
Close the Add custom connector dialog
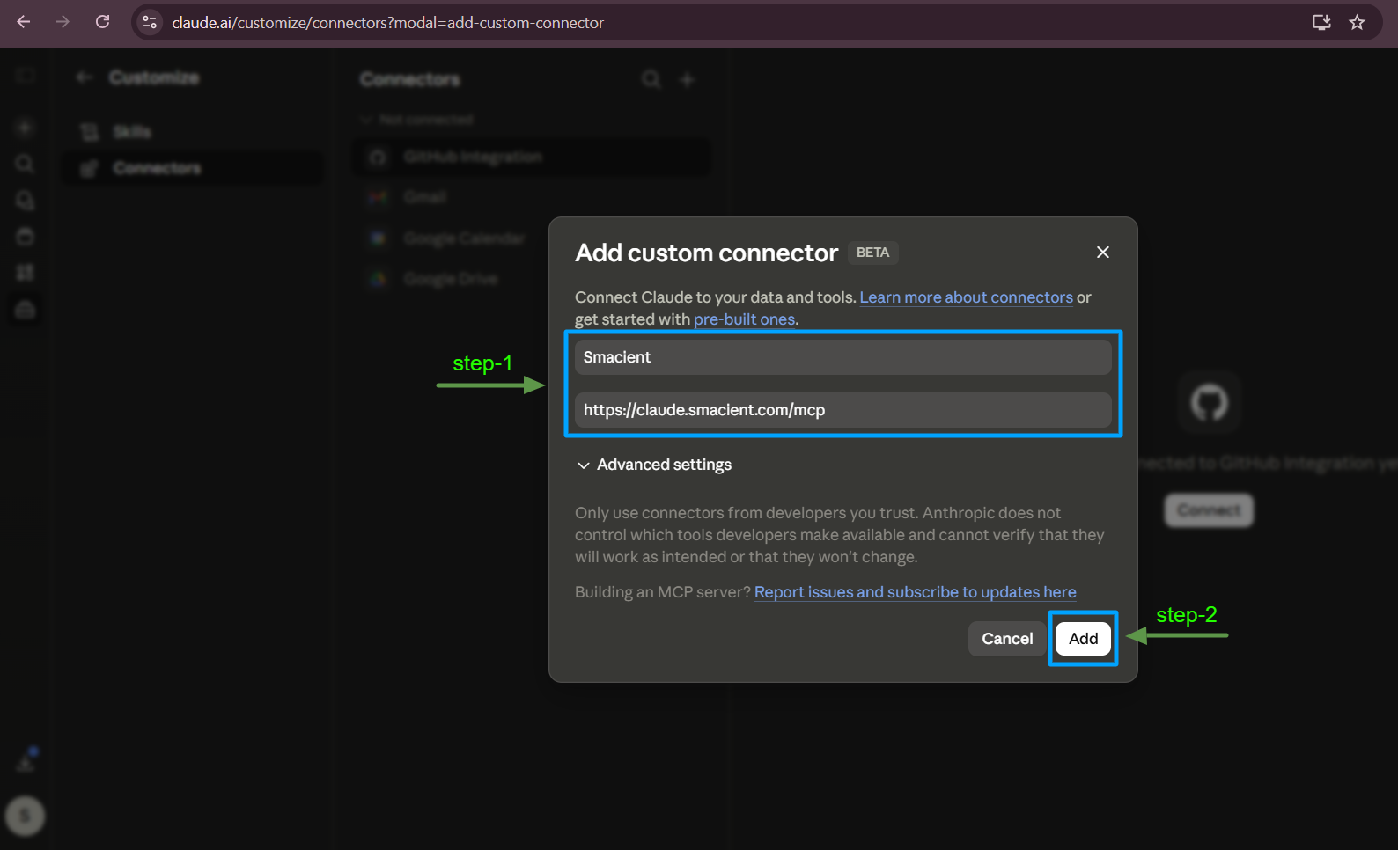[1102, 253]
